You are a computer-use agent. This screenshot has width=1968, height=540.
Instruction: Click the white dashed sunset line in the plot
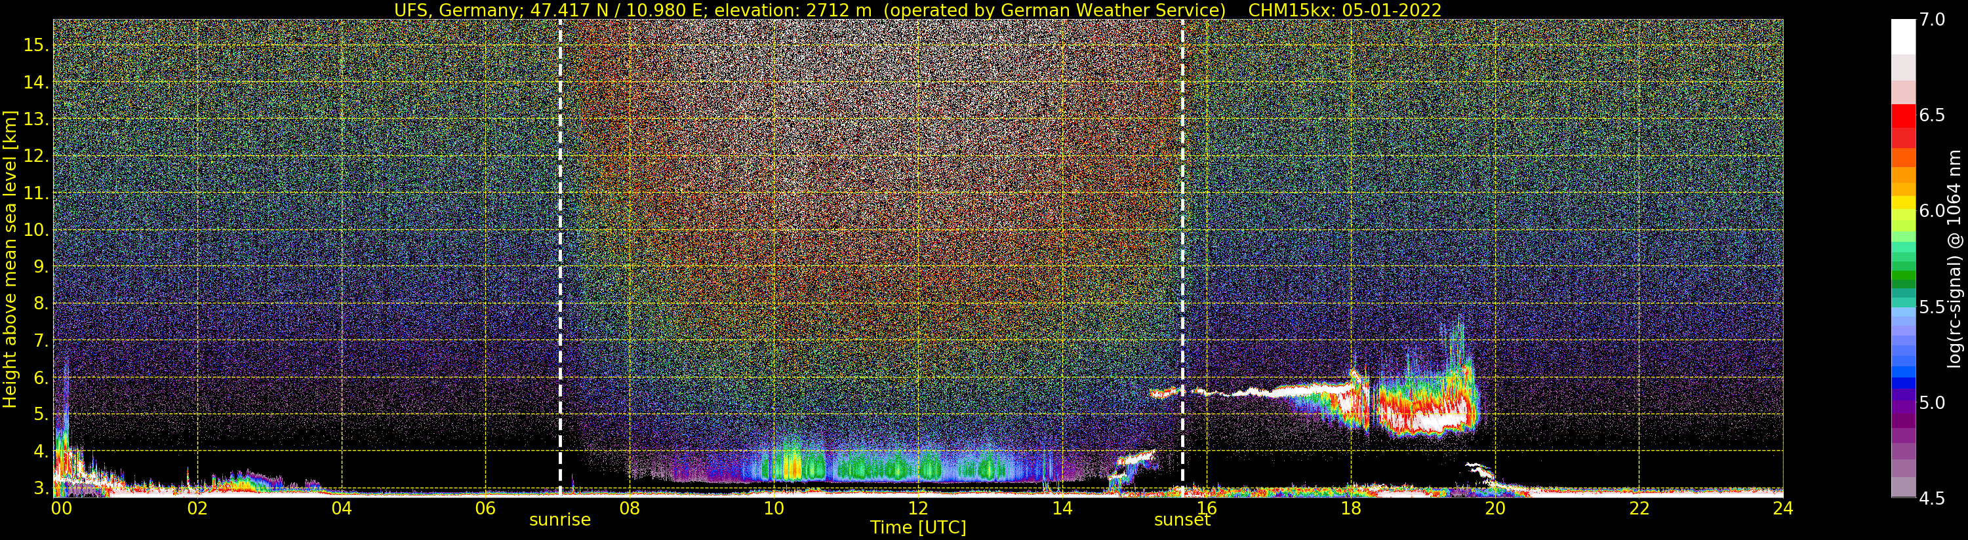coord(1182,258)
